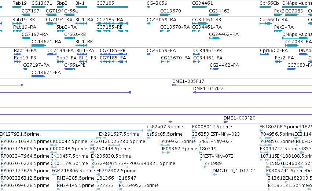Open the CG34461 gene feature
This screenshot has height=191, width=312.
(x=200, y=7)
